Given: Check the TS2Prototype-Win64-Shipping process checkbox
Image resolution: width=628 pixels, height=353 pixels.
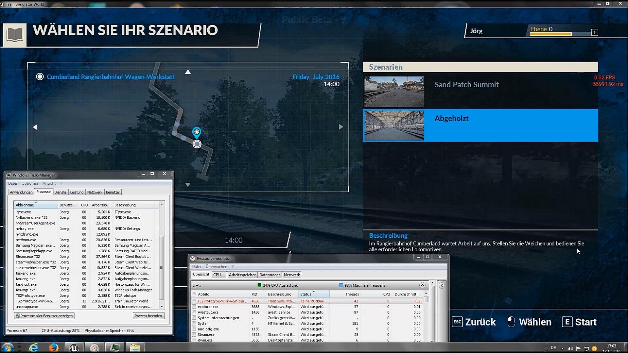Looking at the screenshot, I should tap(194, 301).
